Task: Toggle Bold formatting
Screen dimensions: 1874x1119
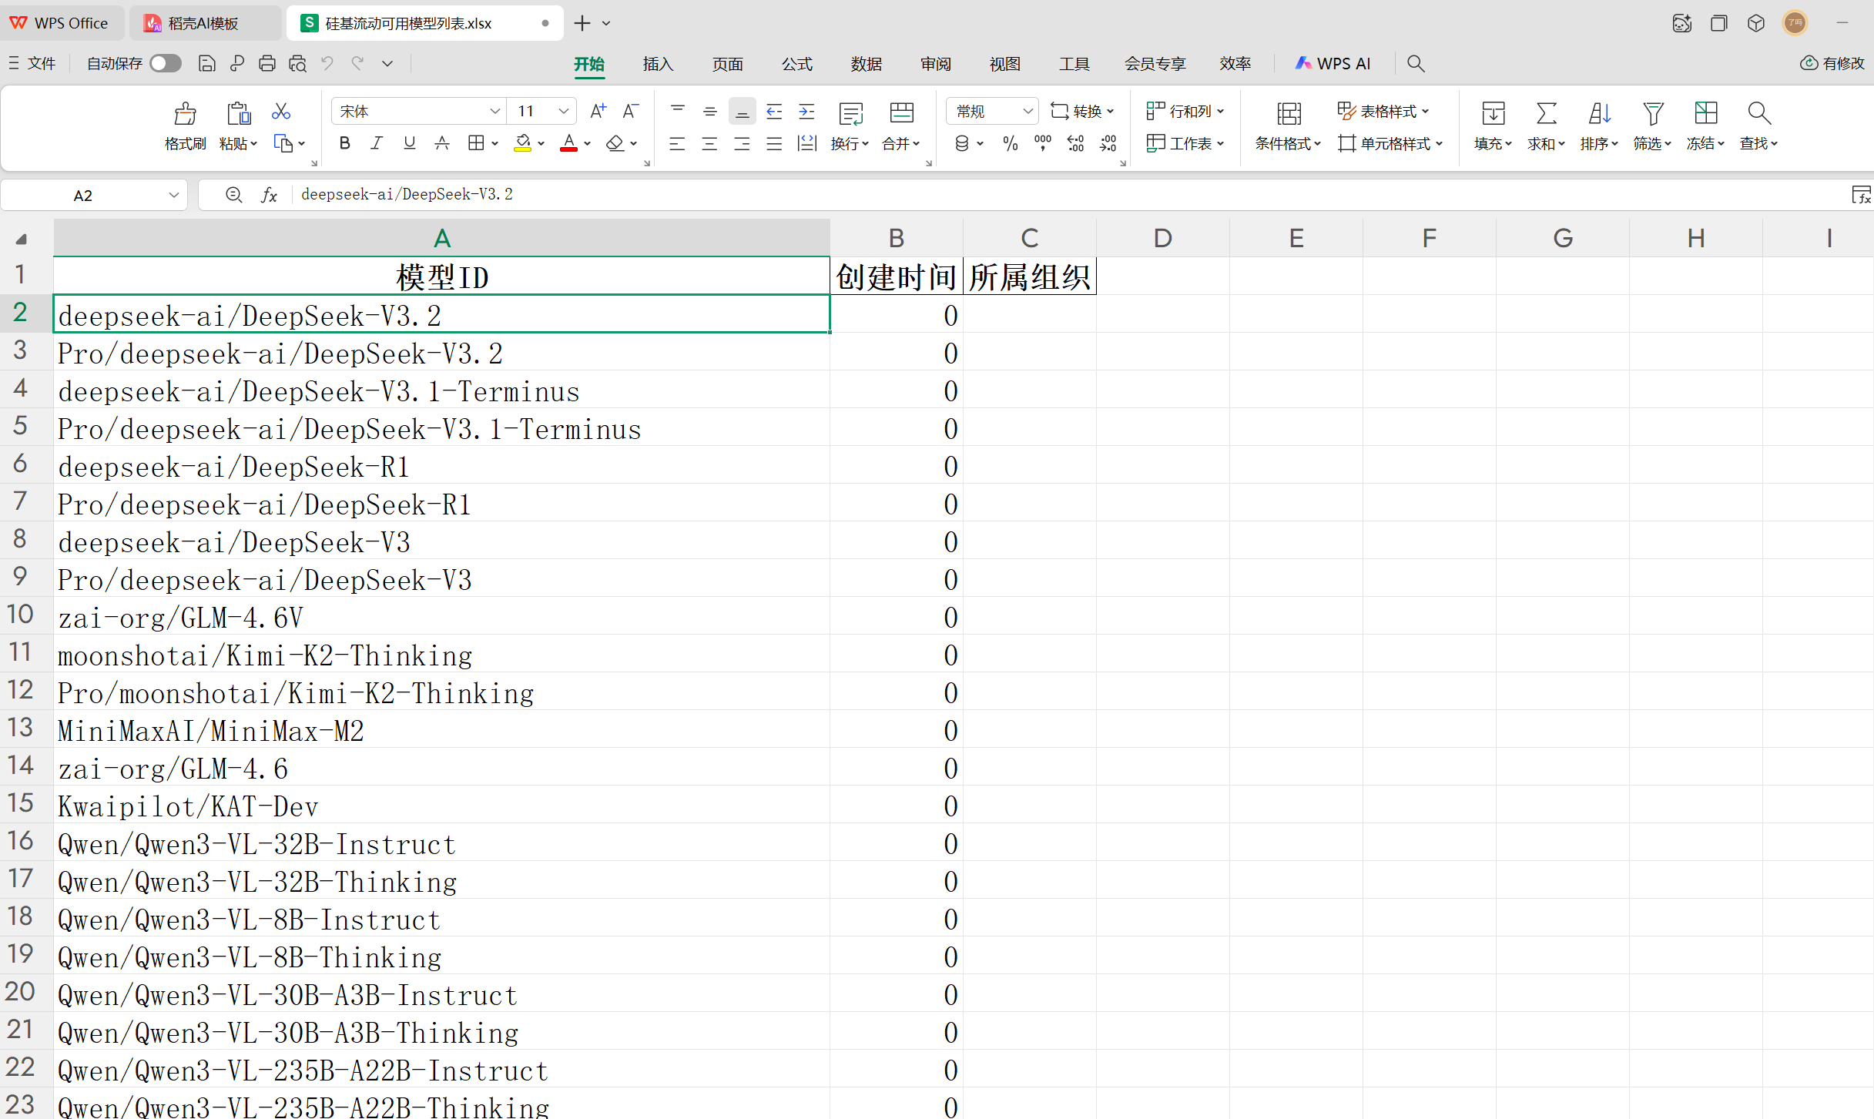Action: tap(344, 143)
